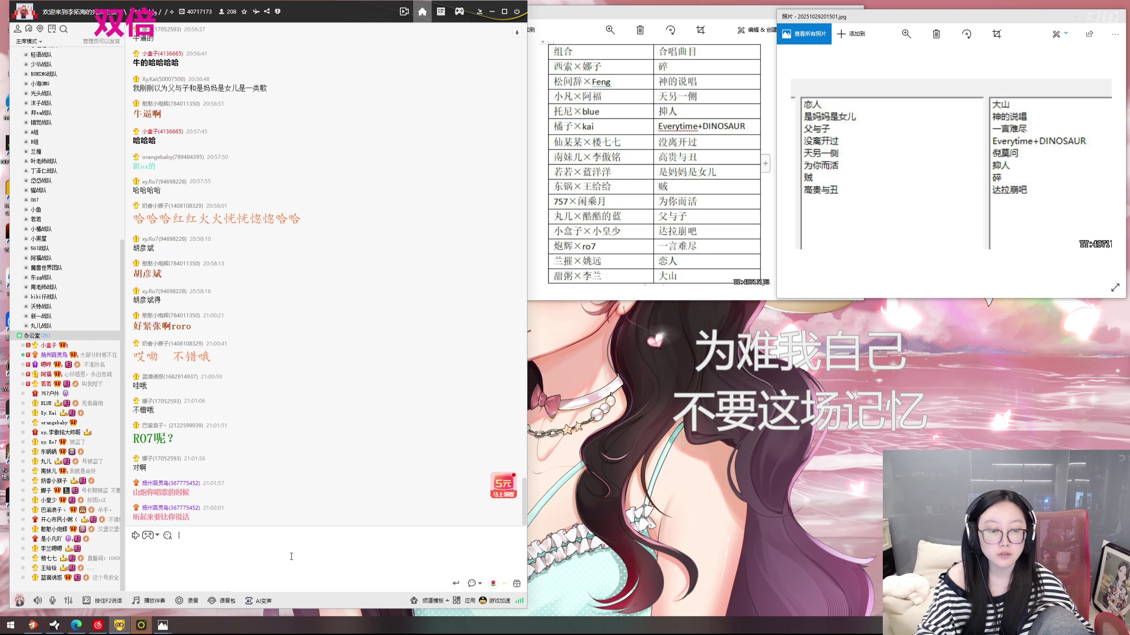Toggle the microphone on or off

tap(53, 601)
